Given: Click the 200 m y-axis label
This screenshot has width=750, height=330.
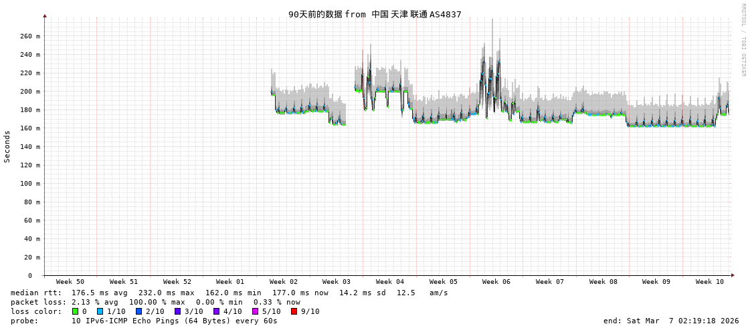Looking at the screenshot, I should [29, 92].
